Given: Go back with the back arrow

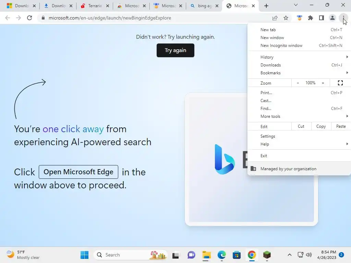Looking at the screenshot, I should pos(8,18).
